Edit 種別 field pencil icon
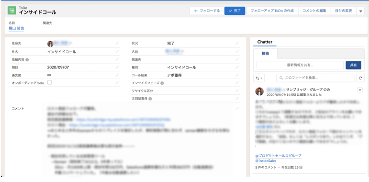 [237, 68]
